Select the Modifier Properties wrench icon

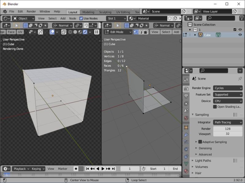[186, 134]
